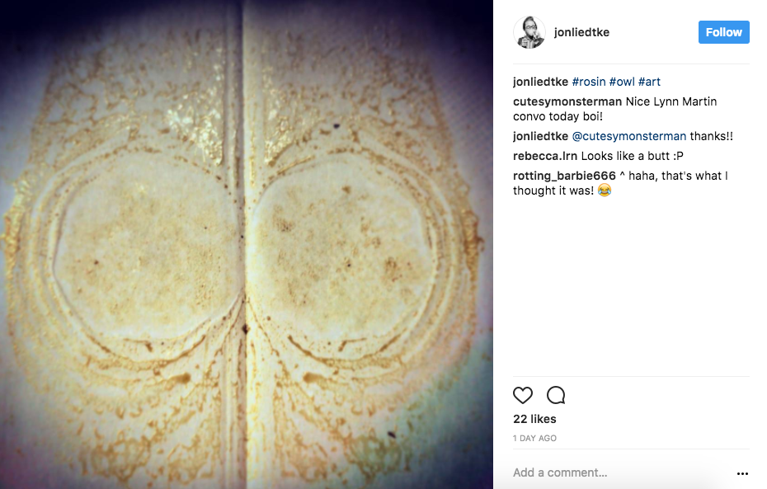
Task: Visit rotting_barbie666 commenter profile
Action: click(x=564, y=176)
